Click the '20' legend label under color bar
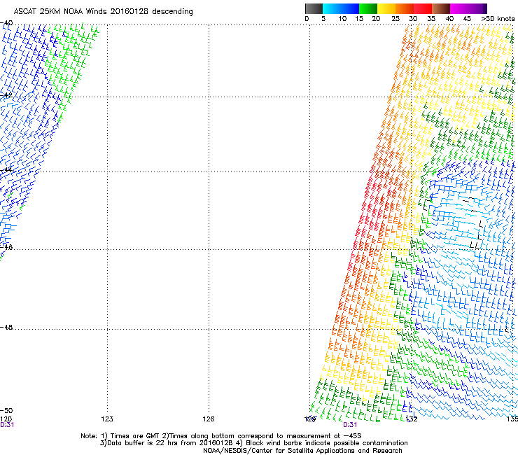 [376, 19]
